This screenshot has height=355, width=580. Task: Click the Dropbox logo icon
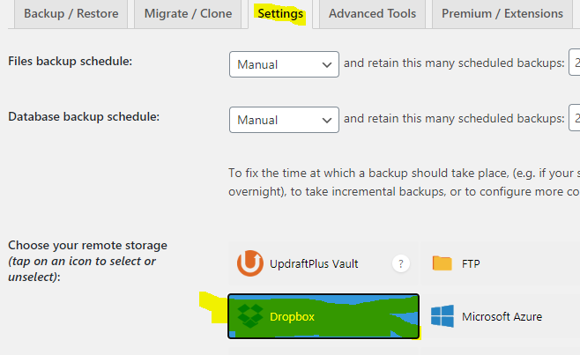click(250, 316)
